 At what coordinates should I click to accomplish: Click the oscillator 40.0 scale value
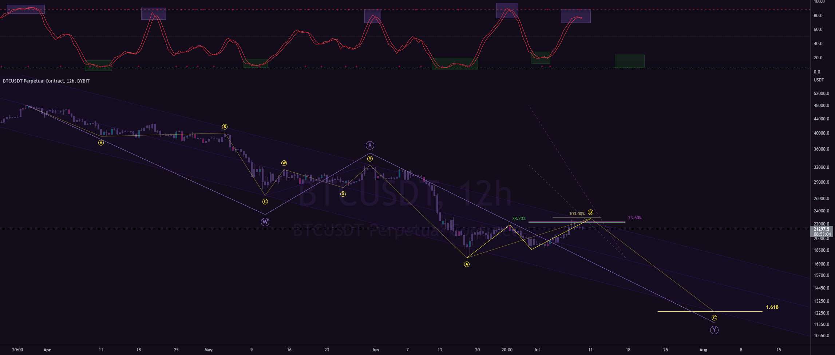pyautogui.click(x=818, y=44)
